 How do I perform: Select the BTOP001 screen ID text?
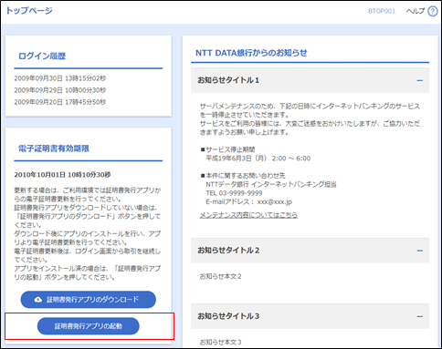pyautogui.click(x=382, y=11)
